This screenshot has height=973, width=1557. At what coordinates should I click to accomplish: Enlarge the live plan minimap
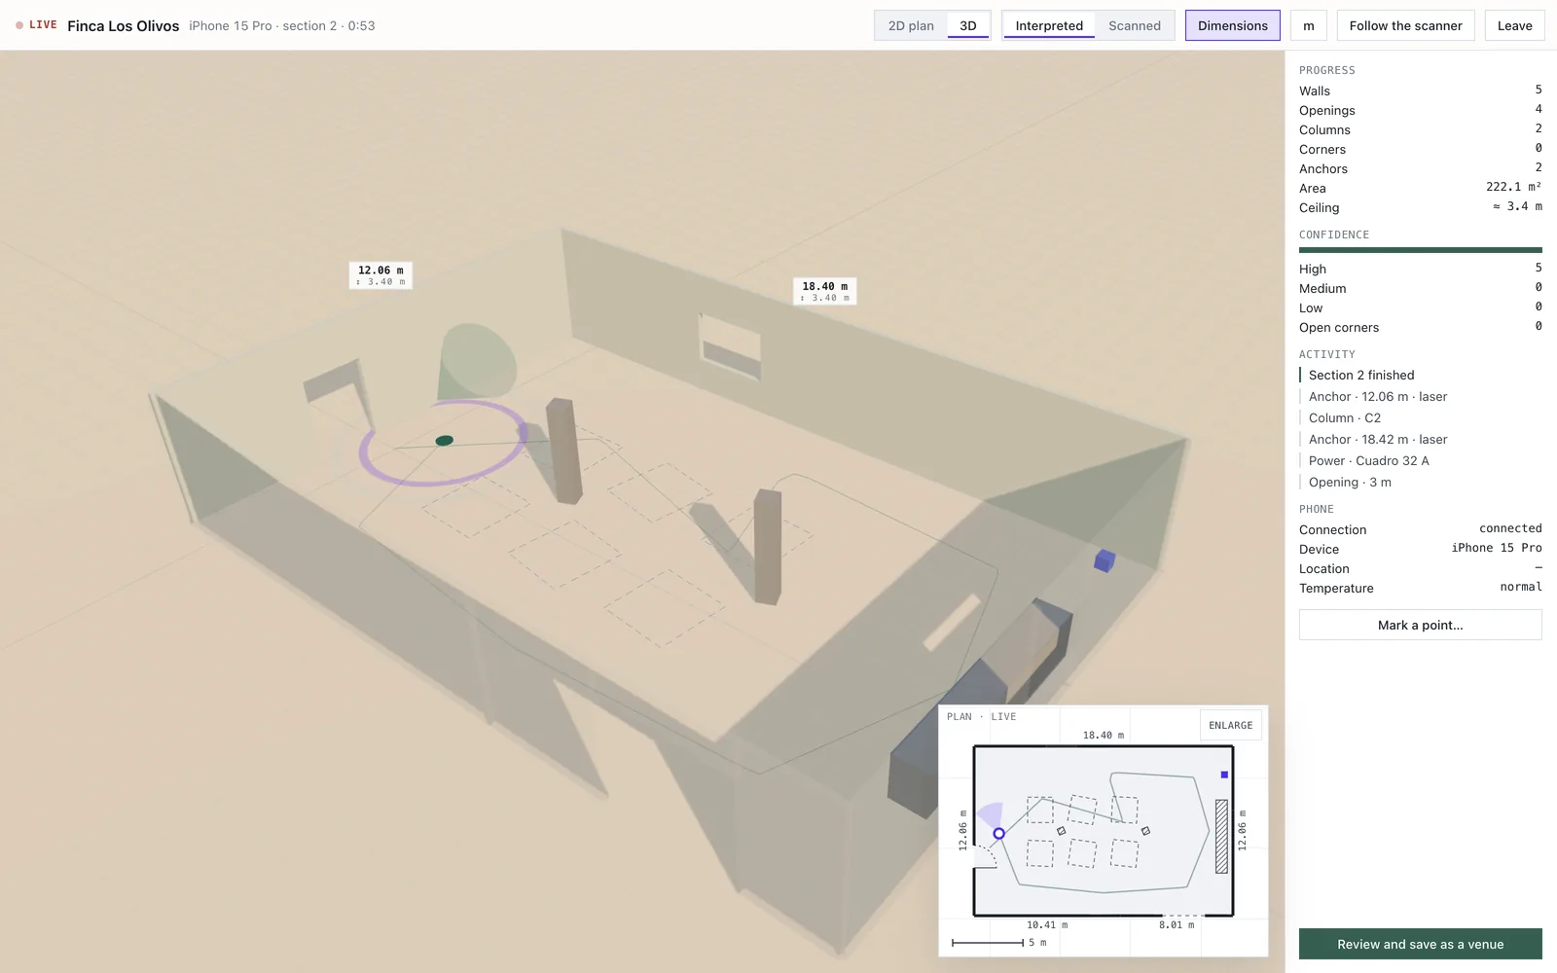[x=1231, y=725]
